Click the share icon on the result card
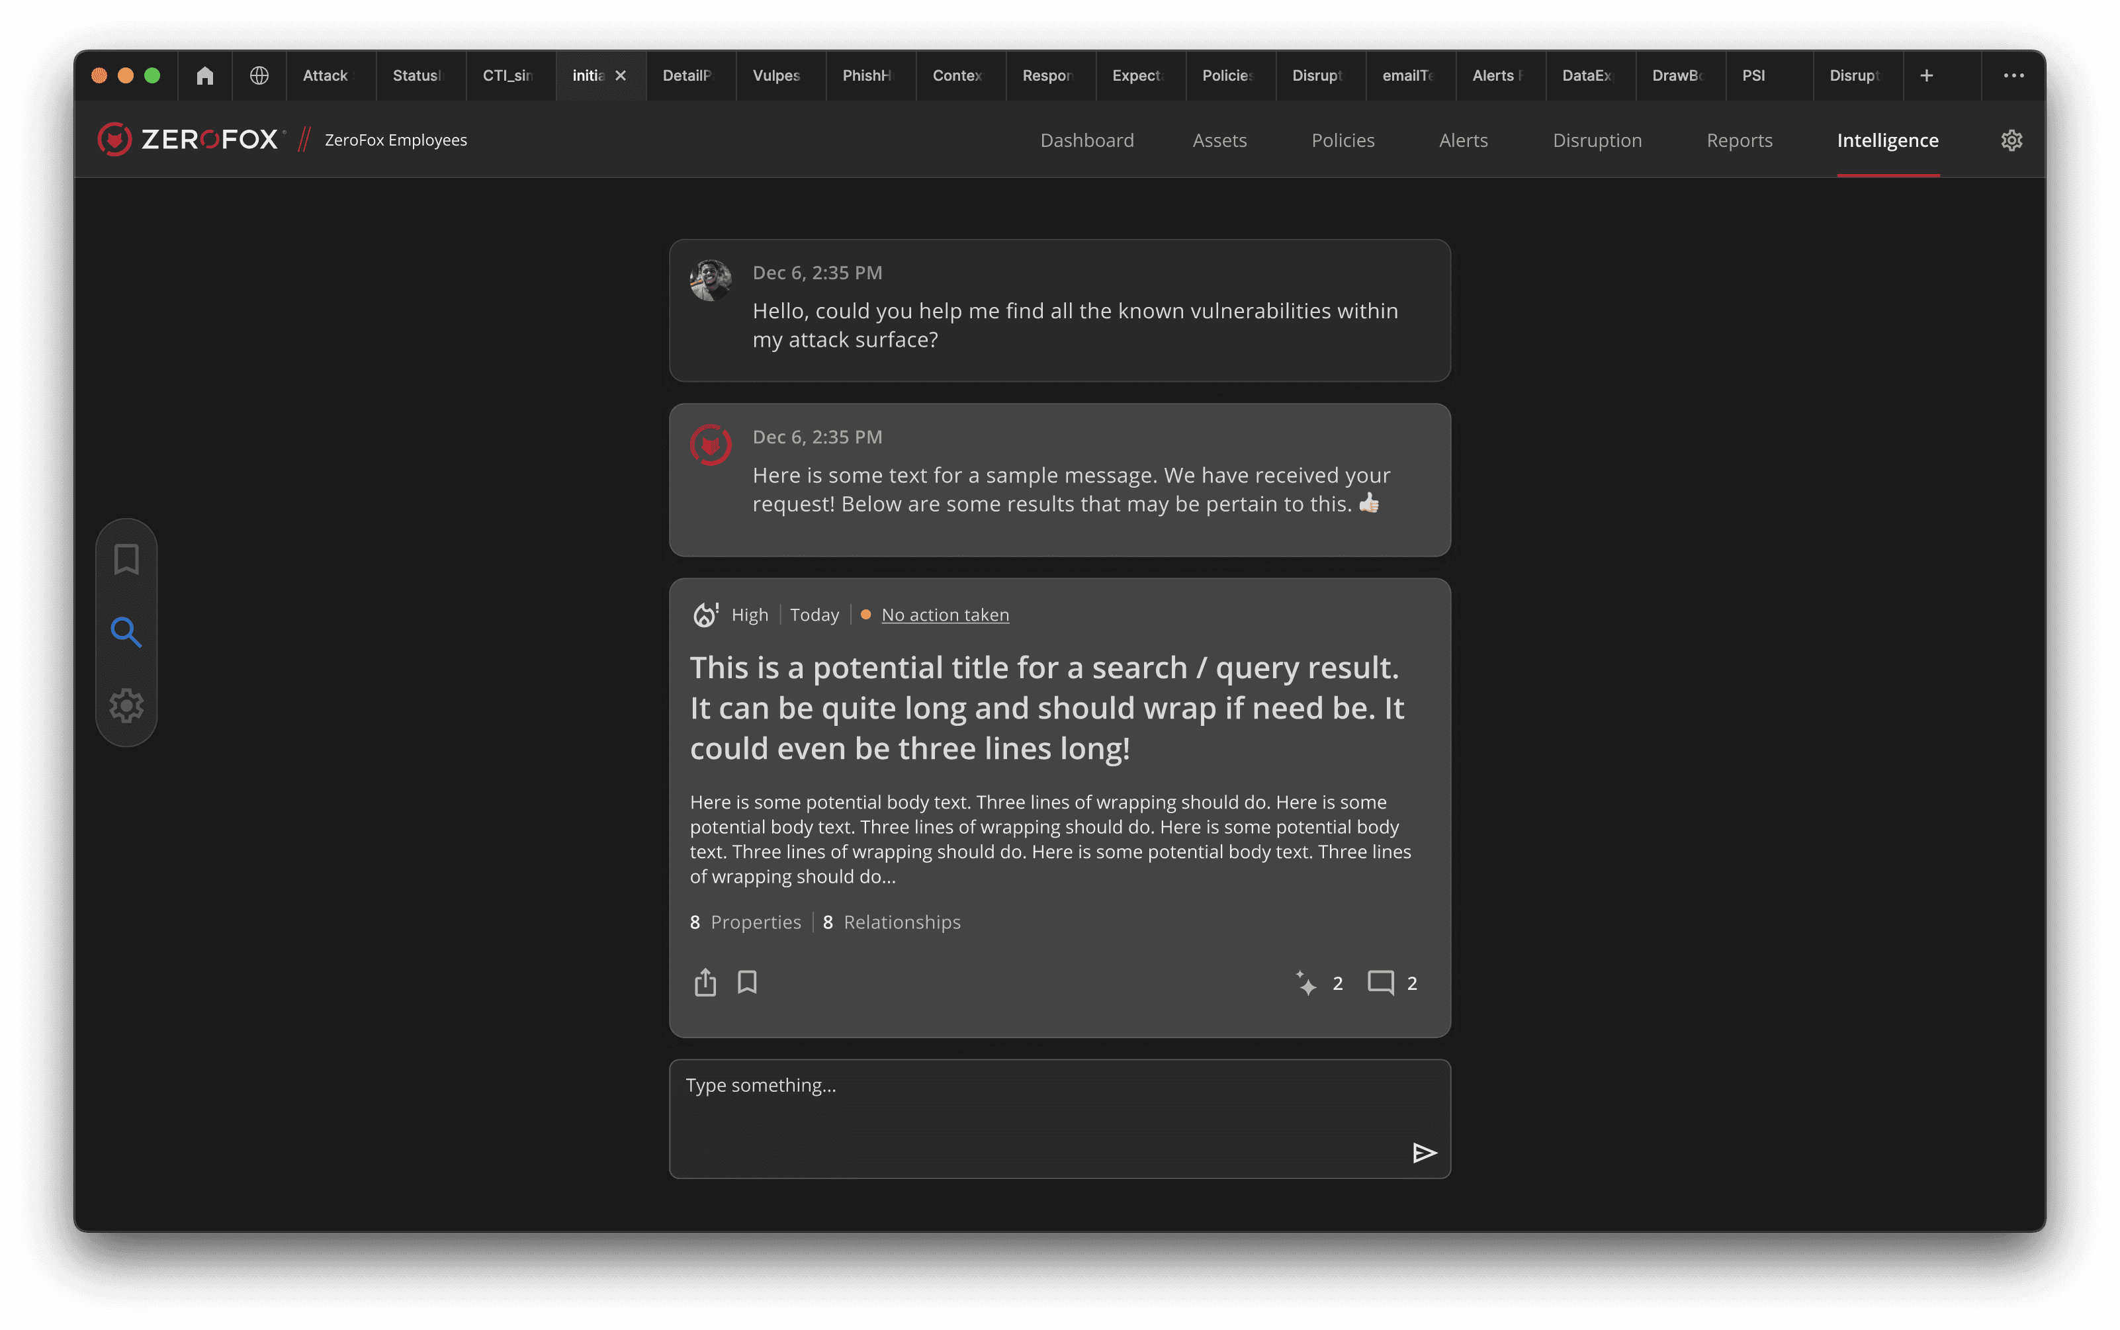The width and height of the screenshot is (2120, 1330). (x=705, y=983)
